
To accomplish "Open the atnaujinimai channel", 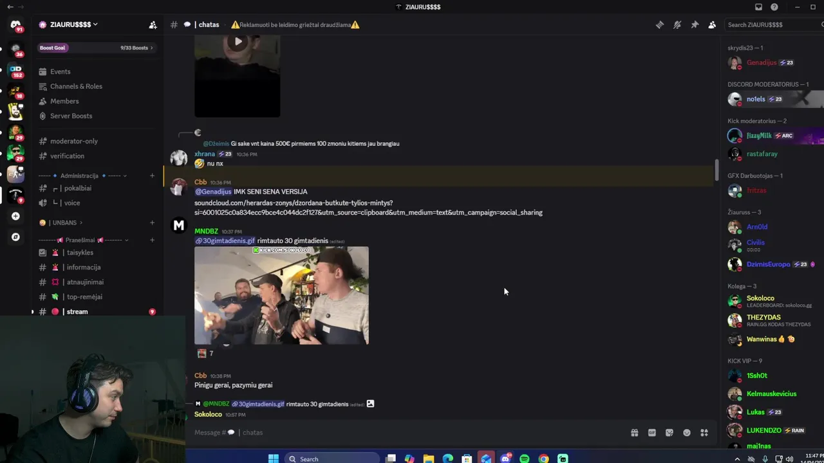I will 85,282.
